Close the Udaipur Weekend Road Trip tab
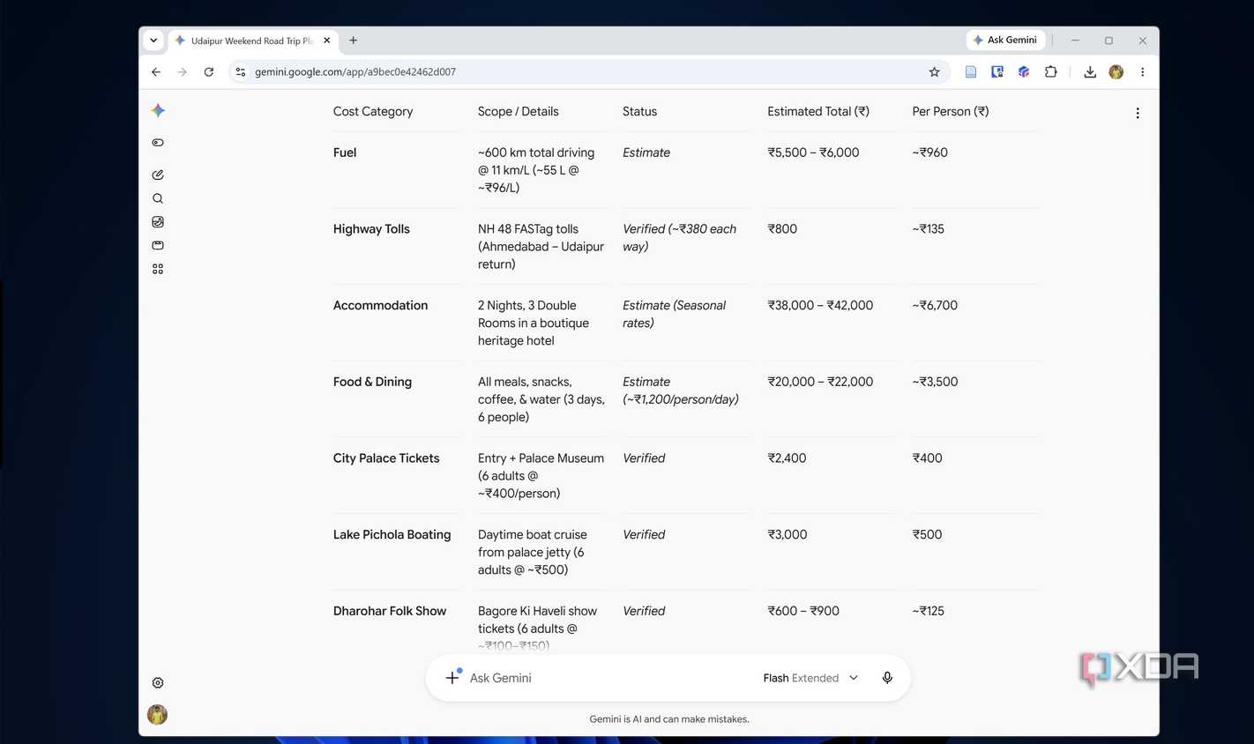Screen dimensions: 1254x744 327,41
